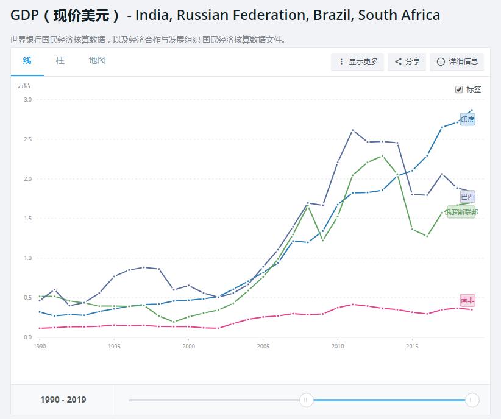
Task: Click the 巴西 line label
Action: (467, 196)
